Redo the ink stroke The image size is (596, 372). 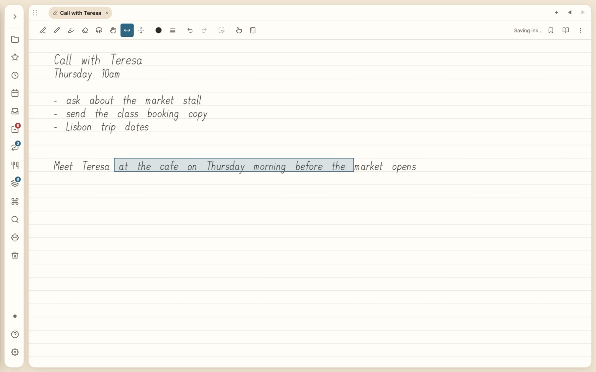point(204,30)
